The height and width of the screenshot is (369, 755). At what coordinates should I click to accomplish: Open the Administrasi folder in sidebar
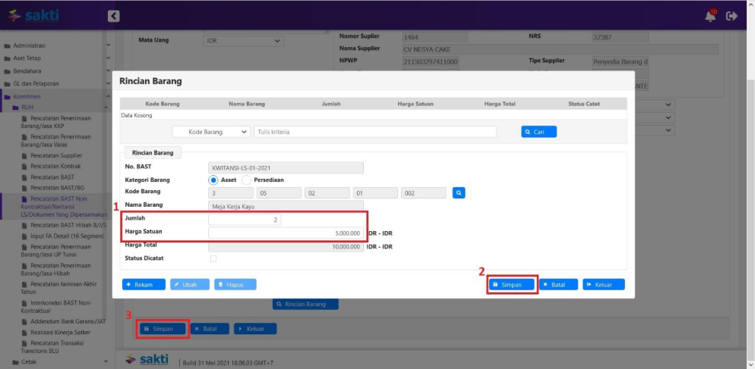tap(32, 45)
